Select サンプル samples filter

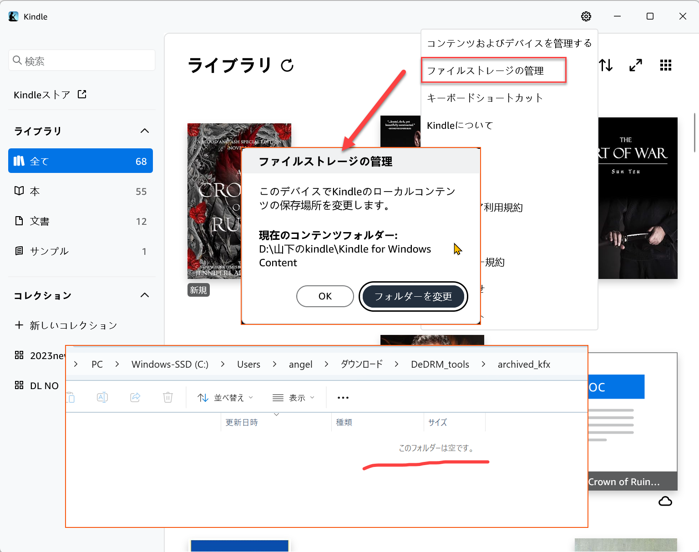tap(81, 251)
